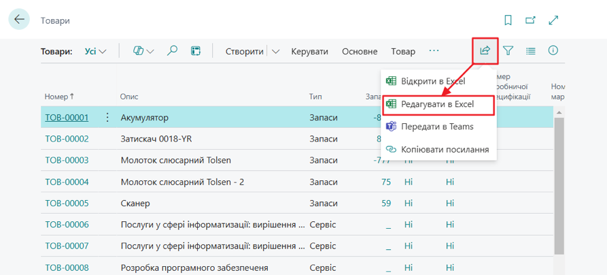
Task: Click the back arrow button
Action: pos(19,20)
